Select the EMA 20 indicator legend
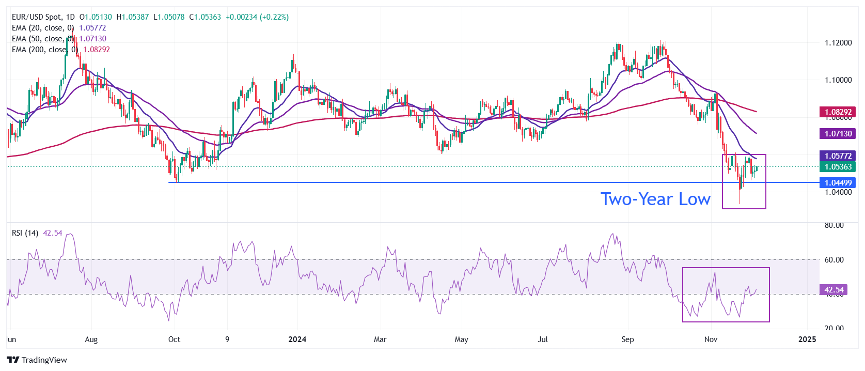The image size is (865, 371). (43, 28)
